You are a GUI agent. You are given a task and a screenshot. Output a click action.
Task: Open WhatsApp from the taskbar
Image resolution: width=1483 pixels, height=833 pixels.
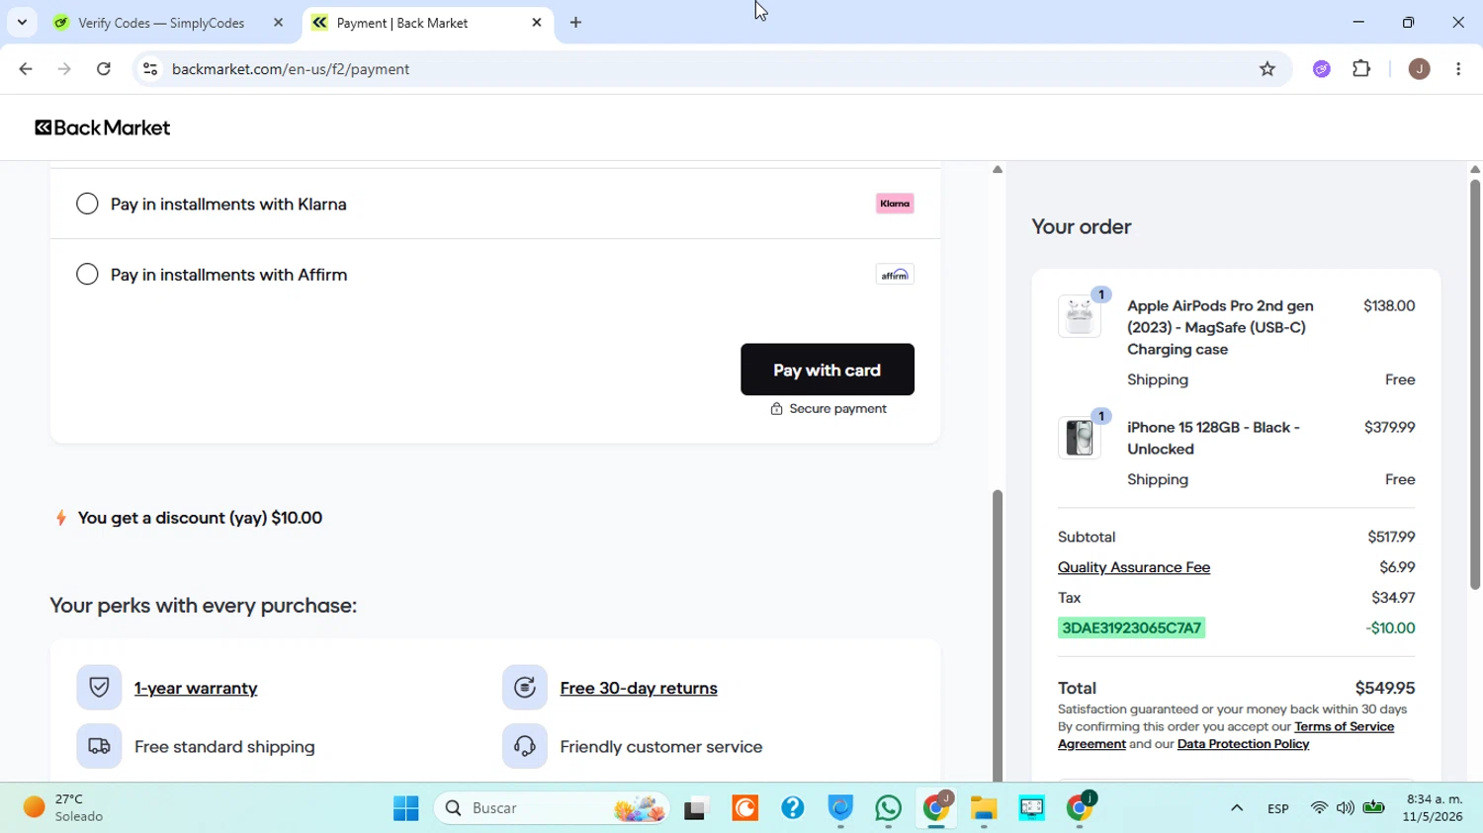(888, 808)
